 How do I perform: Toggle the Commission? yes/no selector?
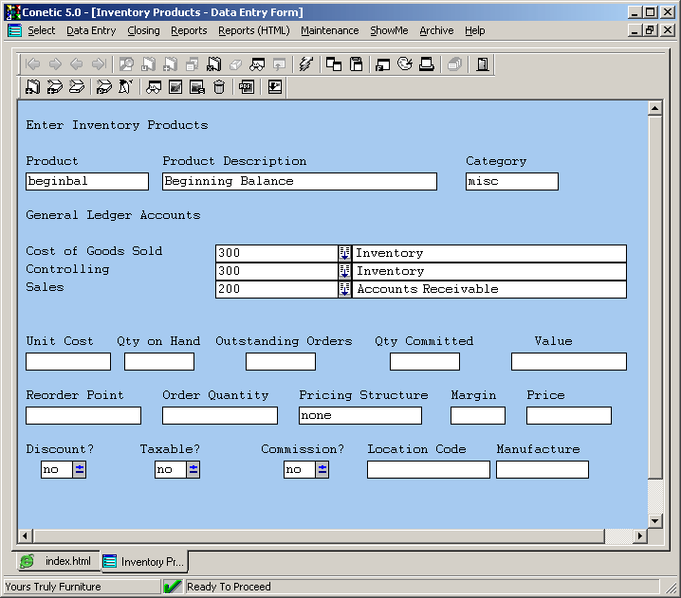click(322, 469)
